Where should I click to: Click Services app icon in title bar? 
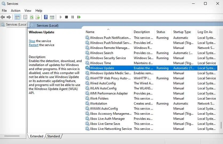point(3,3)
